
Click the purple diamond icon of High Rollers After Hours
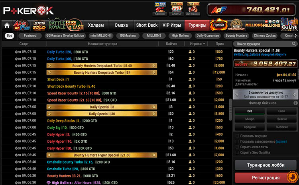pos(49,183)
